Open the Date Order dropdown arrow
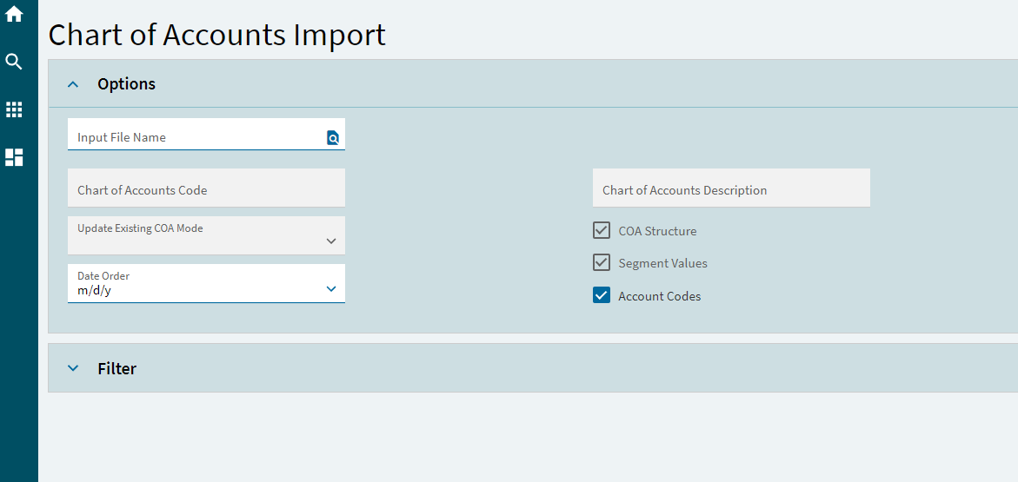Viewport: 1018px width, 482px height. [x=331, y=288]
